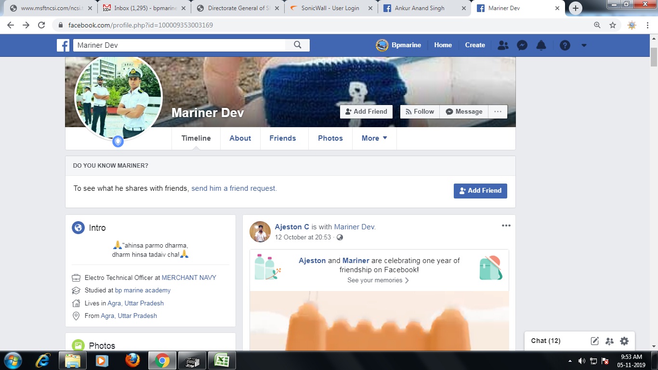
Task: Open Firefox from the taskbar
Action: tap(132, 360)
